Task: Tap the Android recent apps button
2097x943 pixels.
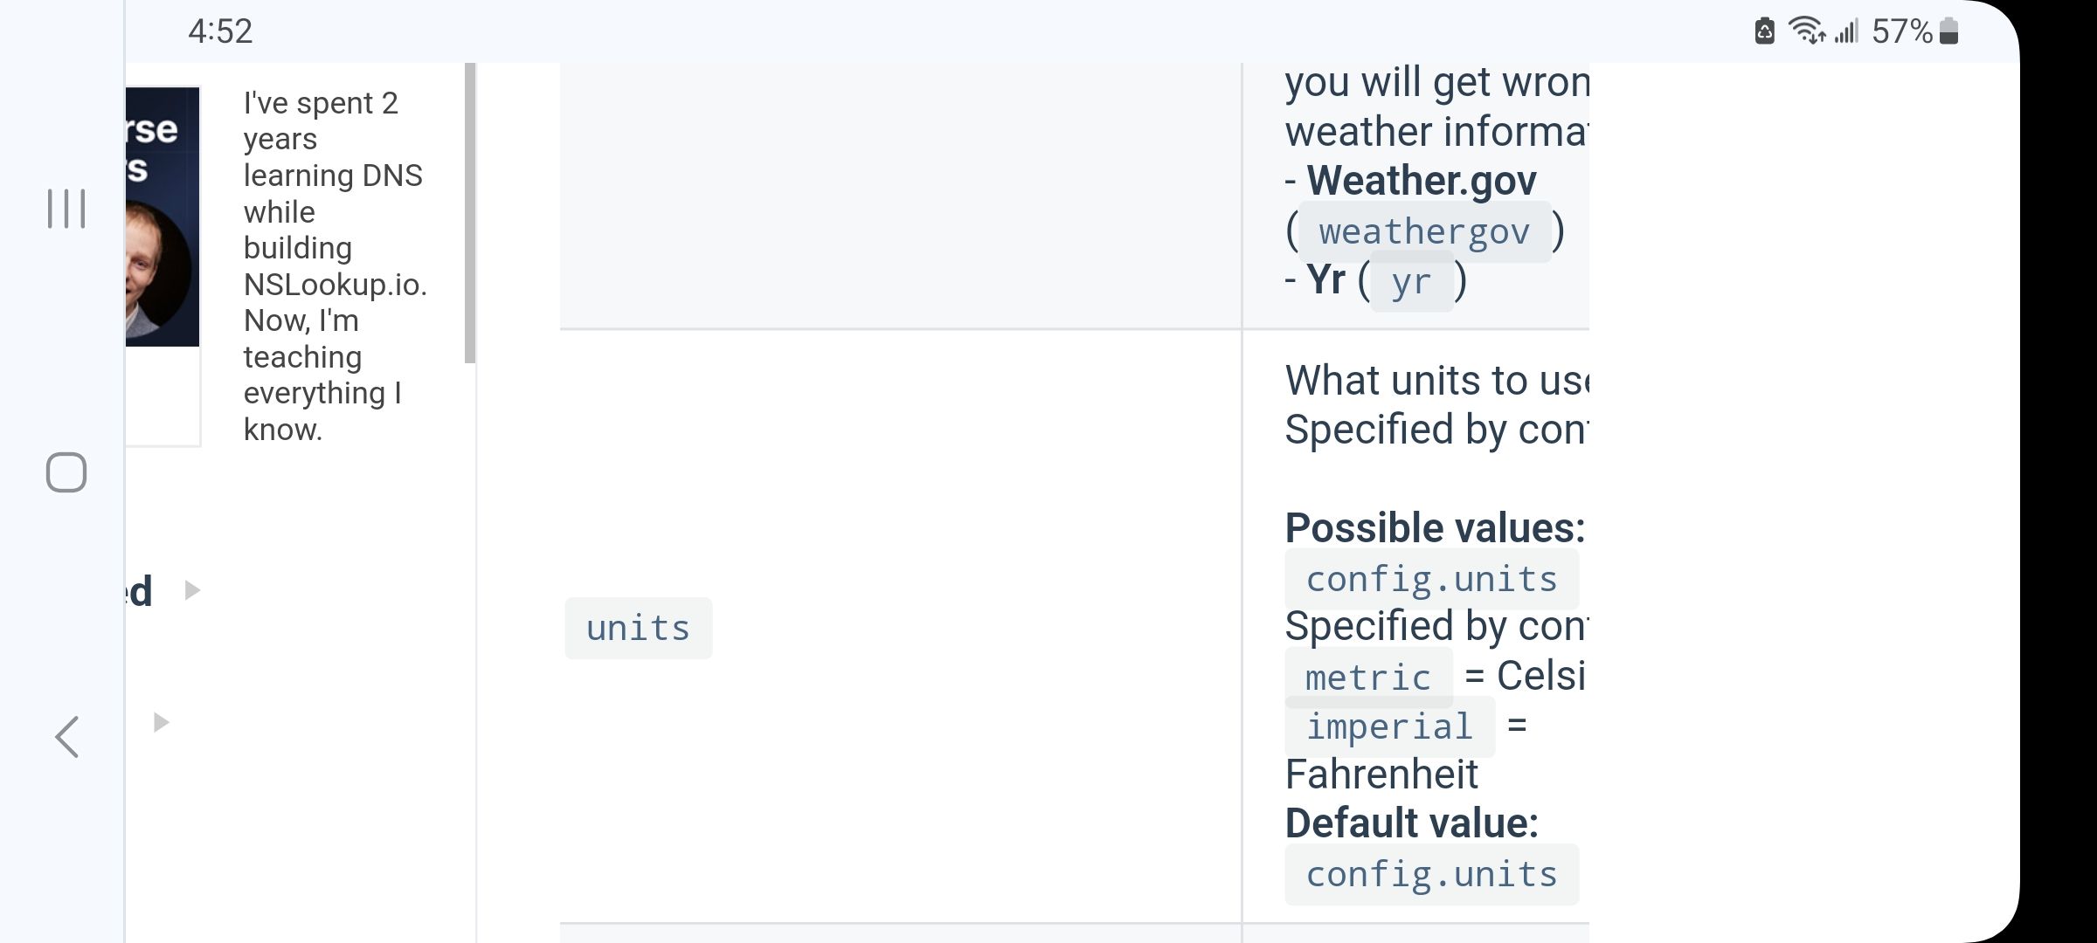Action: coord(66,209)
